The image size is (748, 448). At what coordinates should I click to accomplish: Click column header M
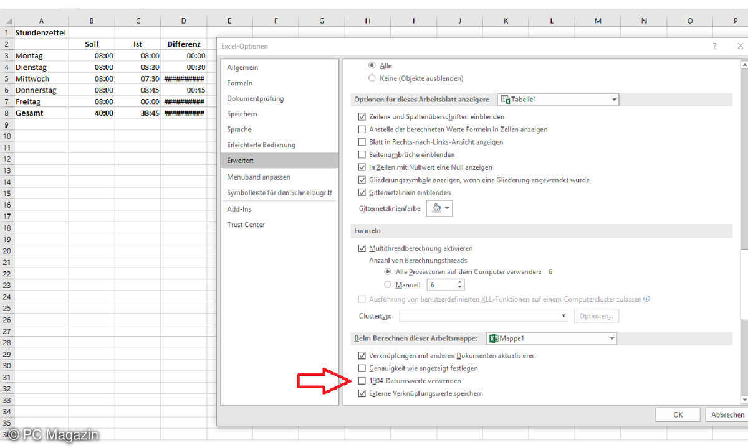point(598,21)
